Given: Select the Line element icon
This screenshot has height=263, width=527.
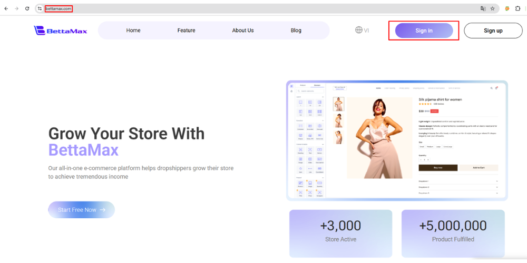Looking at the screenshot, I should (x=310, y=170).
